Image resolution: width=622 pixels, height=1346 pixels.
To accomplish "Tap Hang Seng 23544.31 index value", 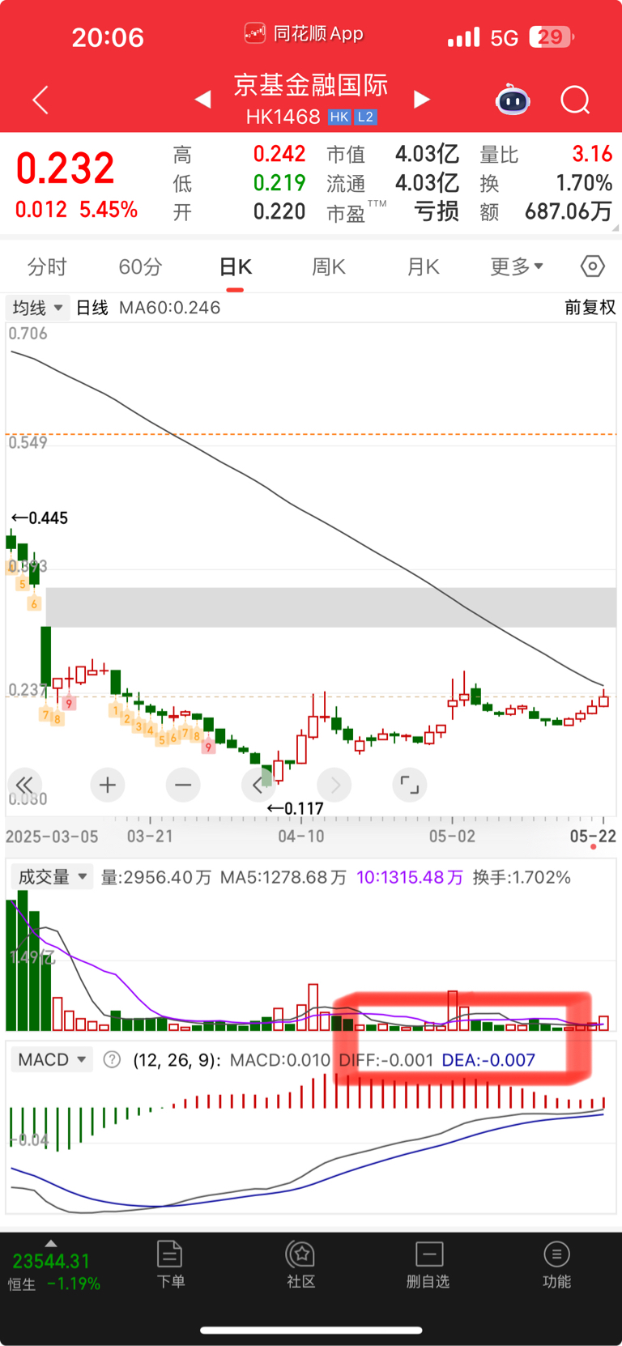I will (51, 1261).
